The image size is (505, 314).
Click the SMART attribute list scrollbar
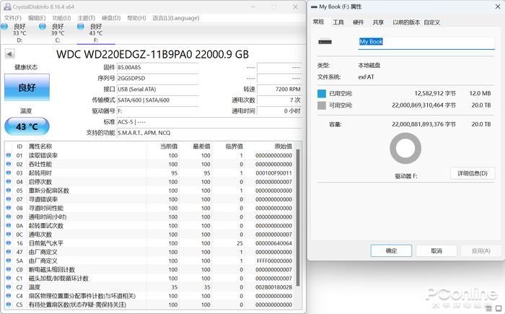pos(298,217)
